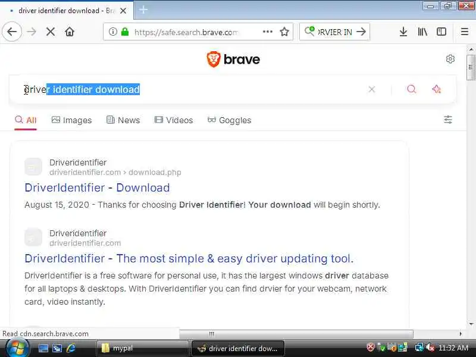The image size is (476, 357).
Task: Click the network tray icon
Action: point(419,347)
